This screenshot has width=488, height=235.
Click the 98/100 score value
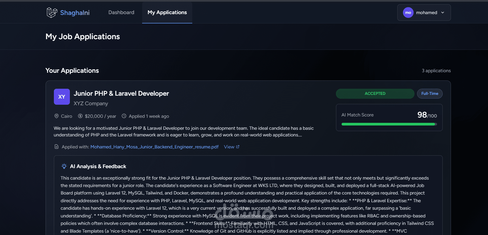click(x=427, y=115)
